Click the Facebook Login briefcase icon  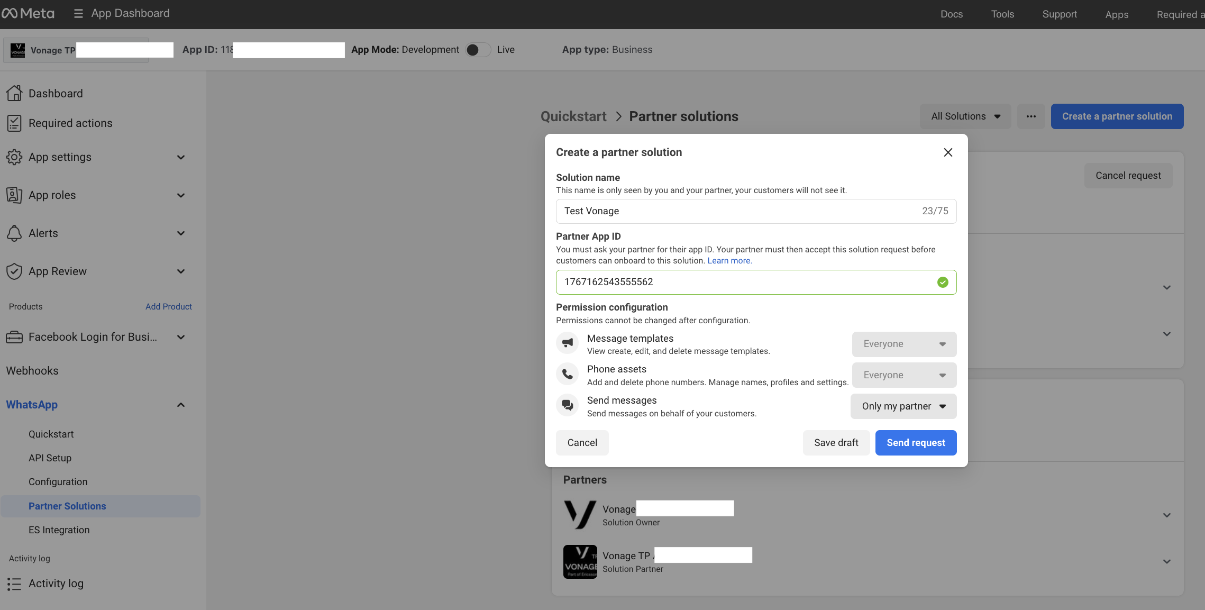(x=14, y=337)
